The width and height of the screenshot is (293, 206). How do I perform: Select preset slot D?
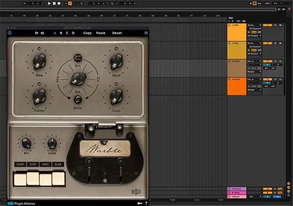pos(73,33)
